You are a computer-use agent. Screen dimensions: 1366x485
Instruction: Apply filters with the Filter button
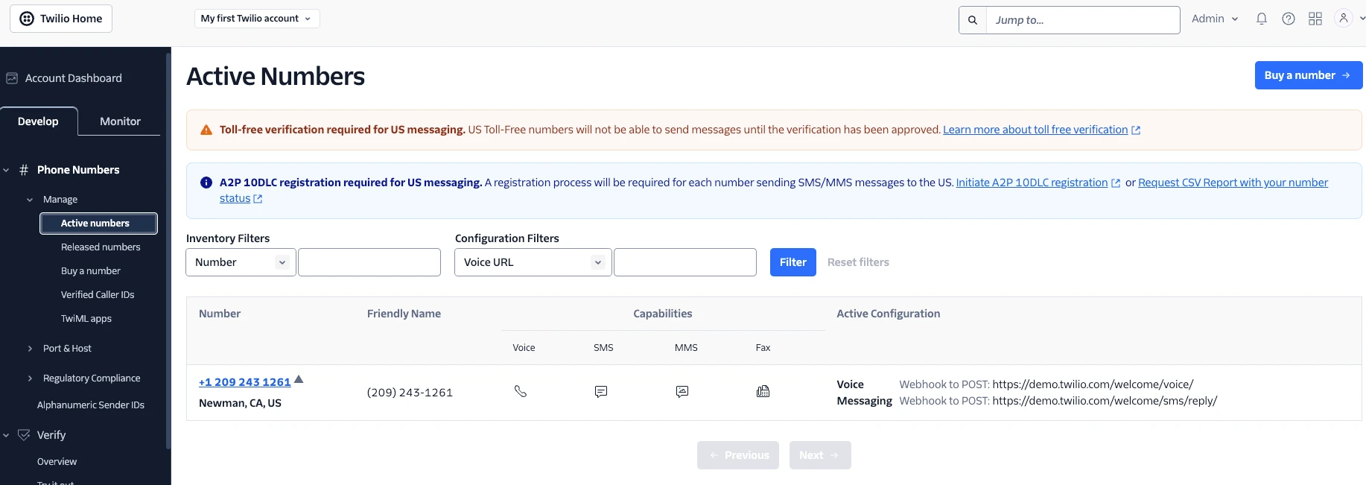coord(793,262)
